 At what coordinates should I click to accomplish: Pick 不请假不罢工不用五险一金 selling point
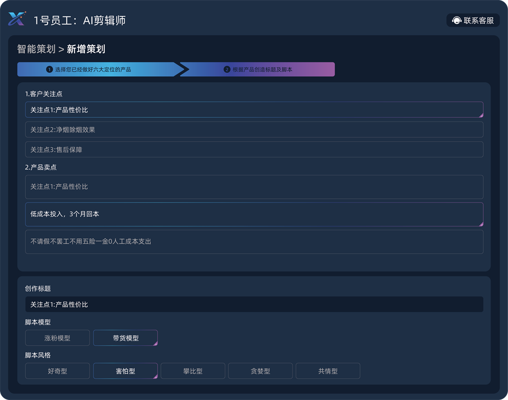tap(254, 241)
